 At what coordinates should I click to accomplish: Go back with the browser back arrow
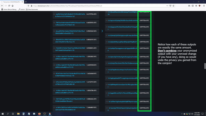coord(2,6)
